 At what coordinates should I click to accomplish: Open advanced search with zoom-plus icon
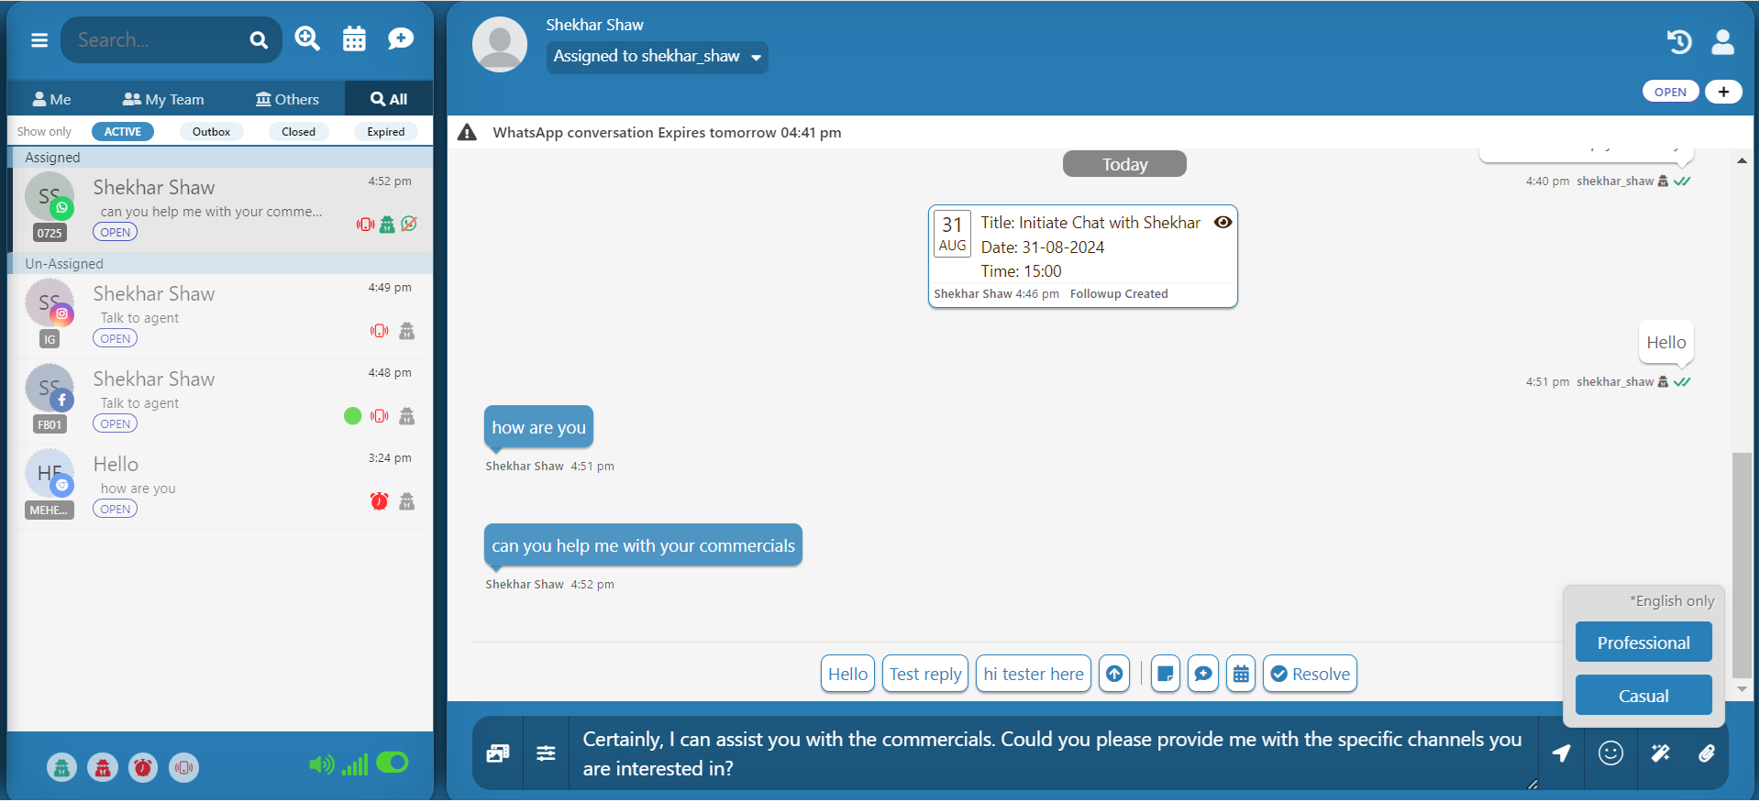point(307,38)
